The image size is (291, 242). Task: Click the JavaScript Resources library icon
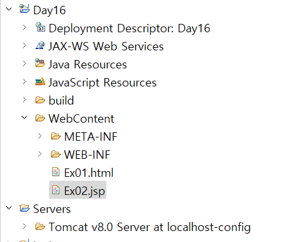coord(40,82)
